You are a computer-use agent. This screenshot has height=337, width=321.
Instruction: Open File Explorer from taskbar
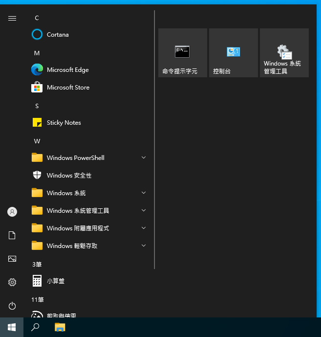click(60, 327)
